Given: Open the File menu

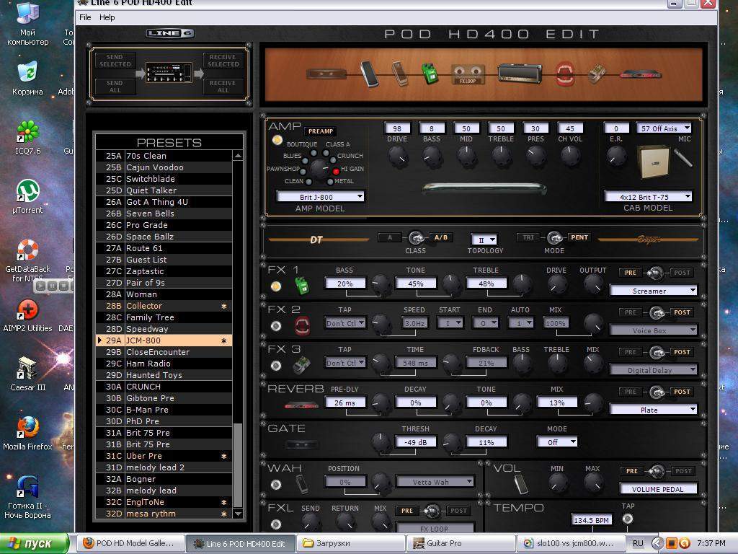Looking at the screenshot, I should coord(85,17).
